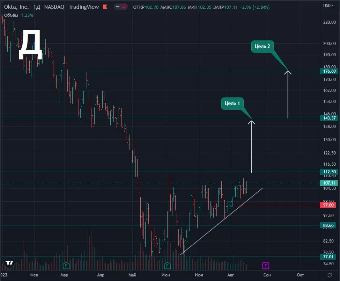Click the Май label on the time axis
Viewport: 340px width, 281px height.
[132, 275]
